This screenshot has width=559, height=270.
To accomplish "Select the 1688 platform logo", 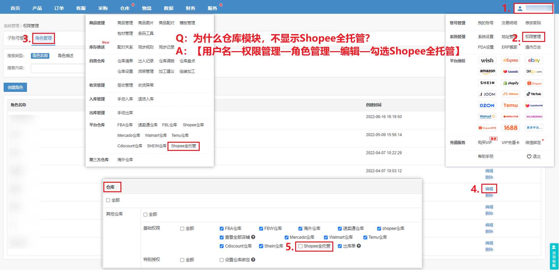I will click(511, 128).
